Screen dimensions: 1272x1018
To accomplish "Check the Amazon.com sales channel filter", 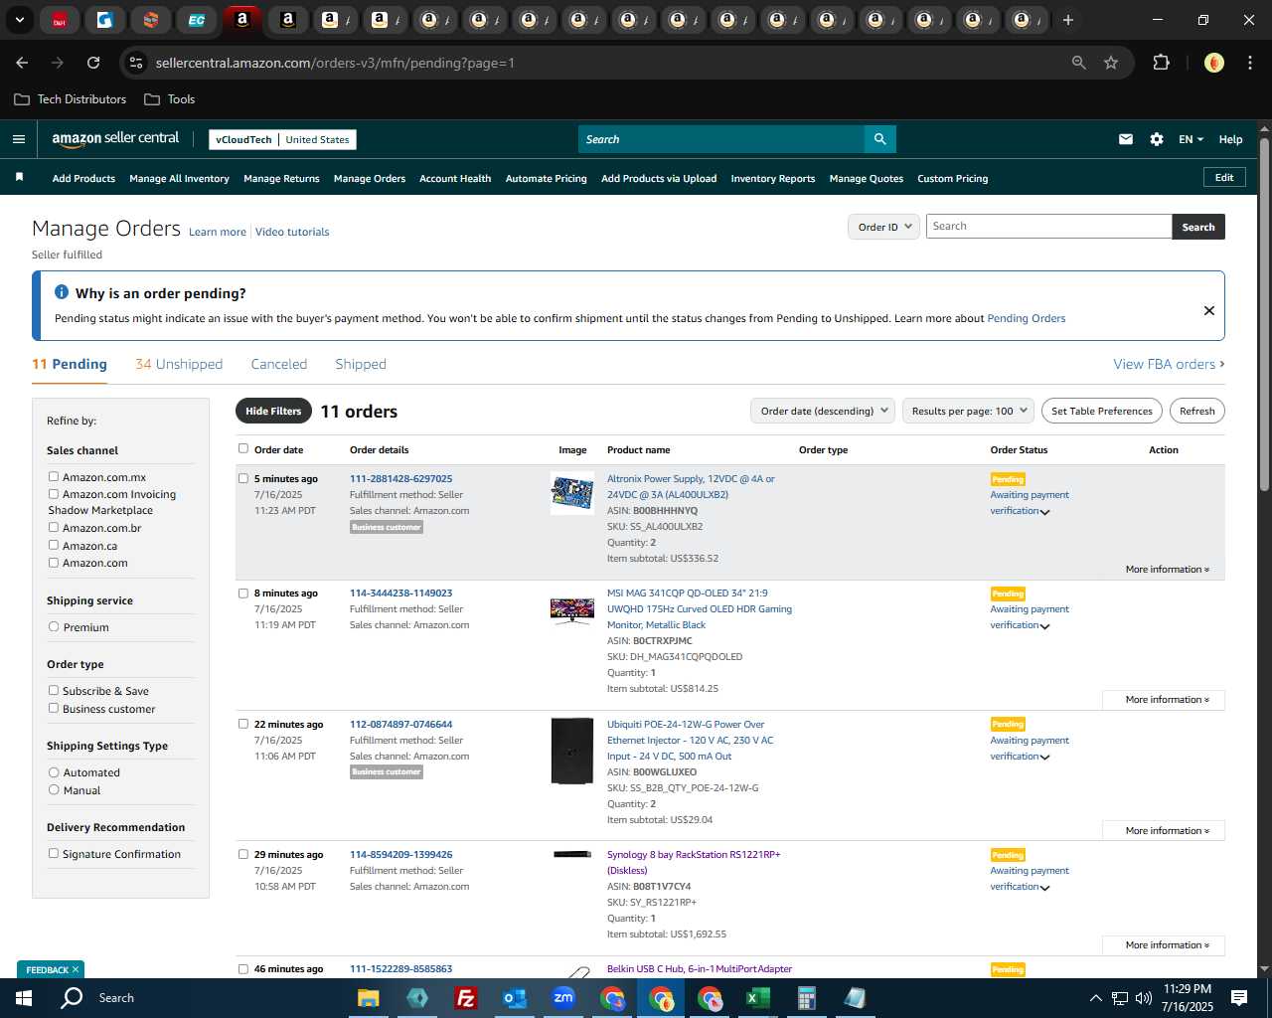I will point(54,563).
